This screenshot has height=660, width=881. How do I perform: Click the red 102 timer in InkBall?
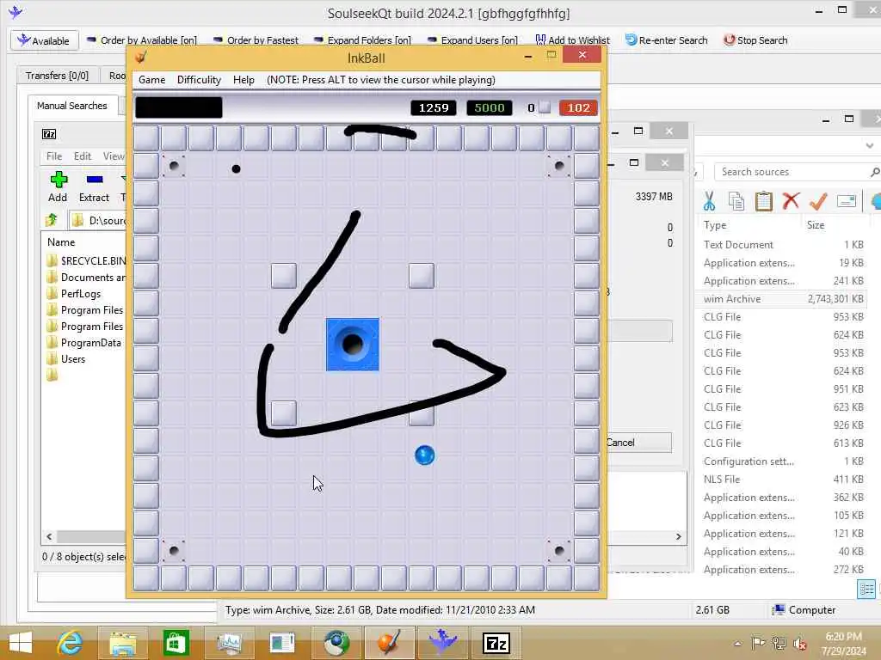click(578, 107)
